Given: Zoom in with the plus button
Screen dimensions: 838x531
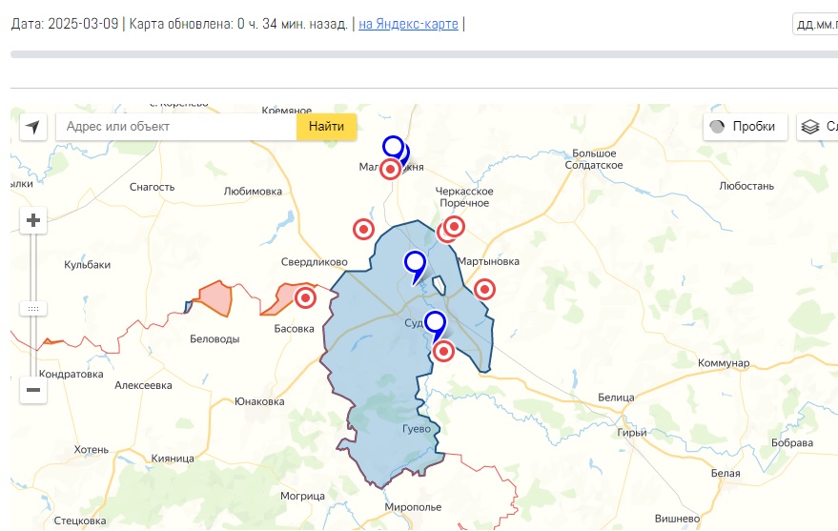Looking at the screenshot, I should tap(33, 221).
